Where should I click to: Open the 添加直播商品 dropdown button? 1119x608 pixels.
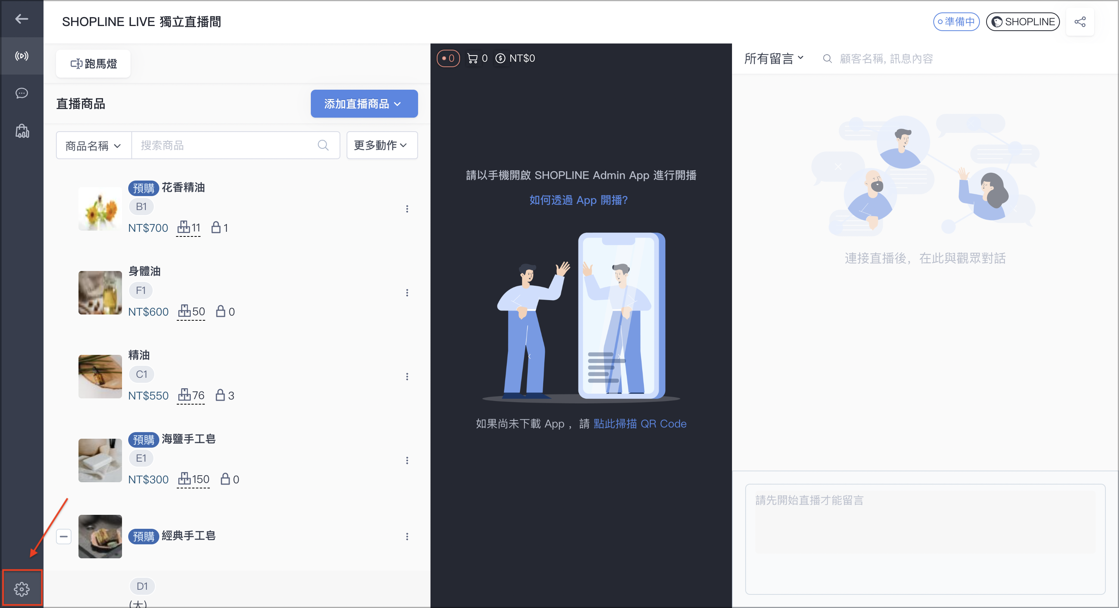point(364,104)
